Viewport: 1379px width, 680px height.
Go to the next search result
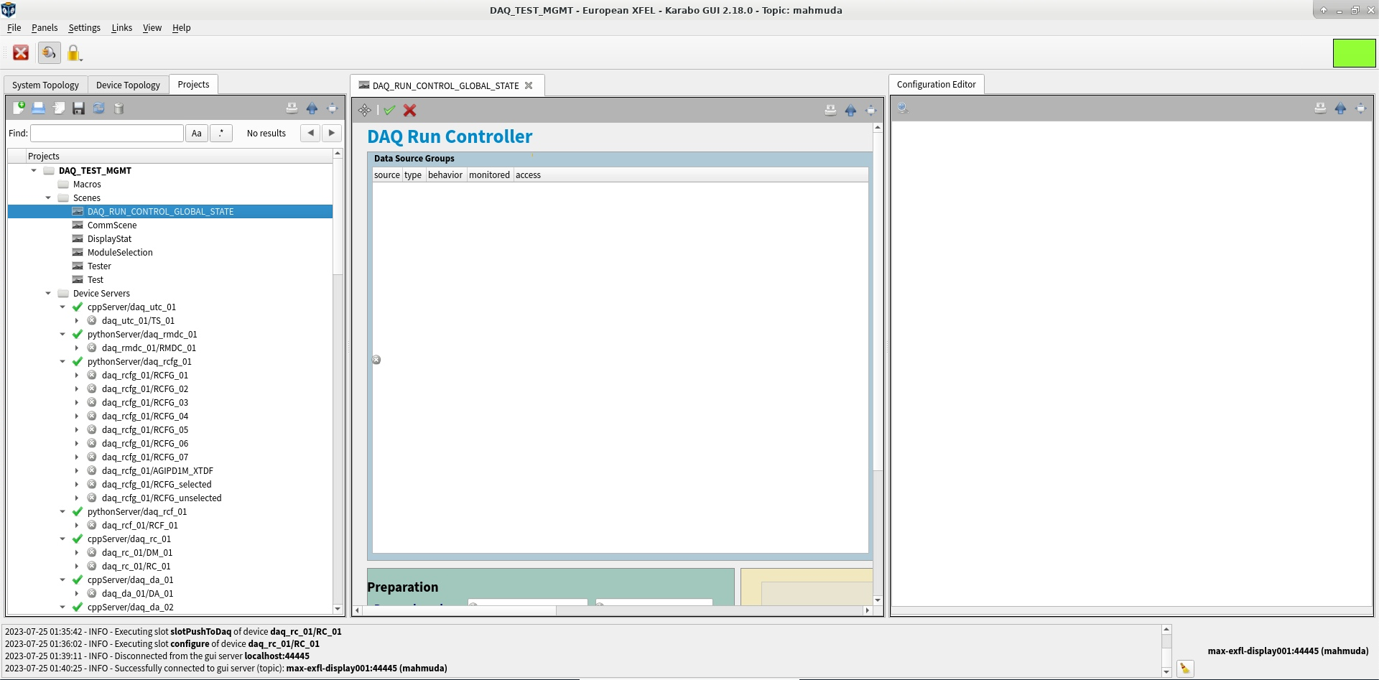331,133
